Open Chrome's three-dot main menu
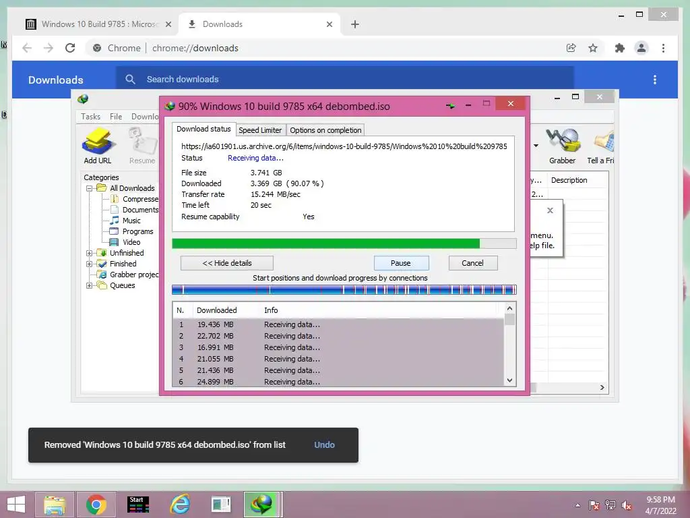Image resolution: width=690 pixels, height=518 pixels. 663,48
